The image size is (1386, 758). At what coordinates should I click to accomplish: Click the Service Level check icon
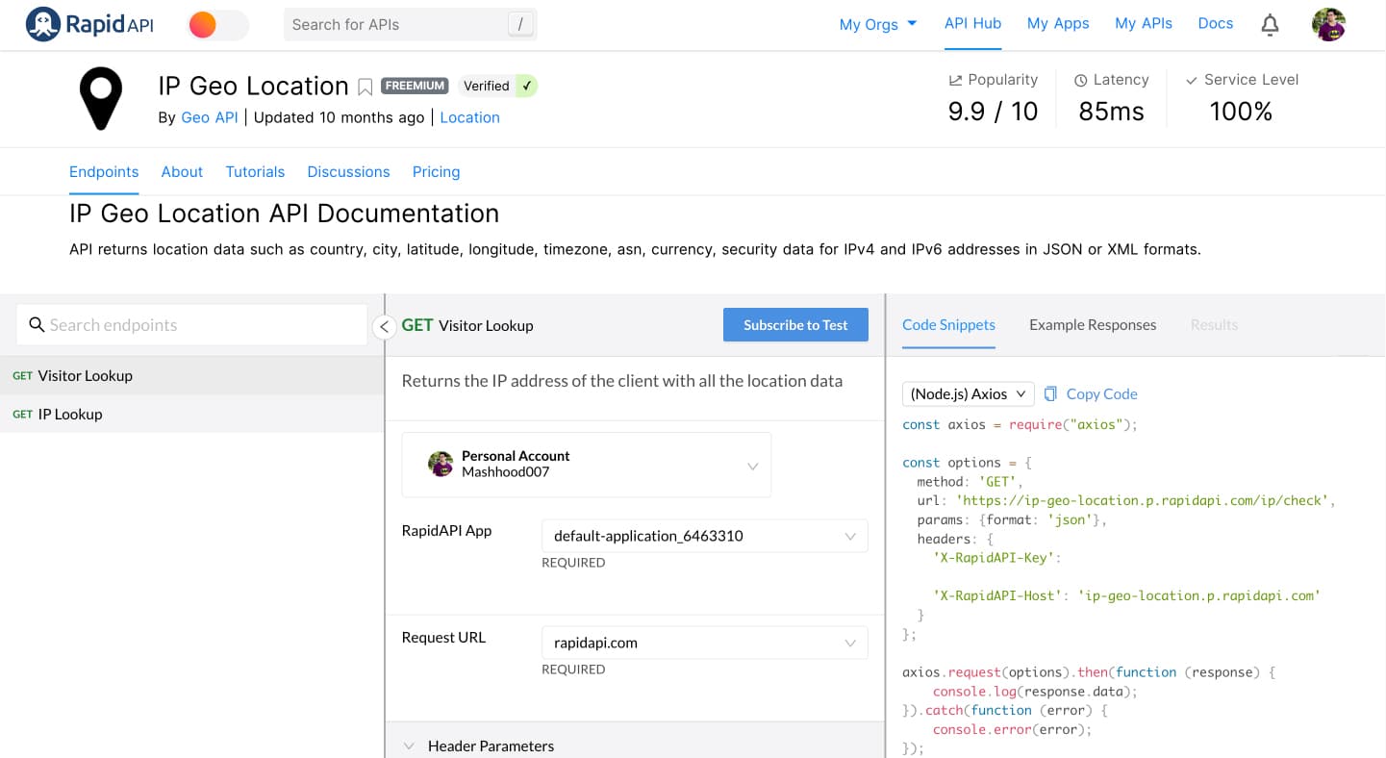tap(1192, 80)
